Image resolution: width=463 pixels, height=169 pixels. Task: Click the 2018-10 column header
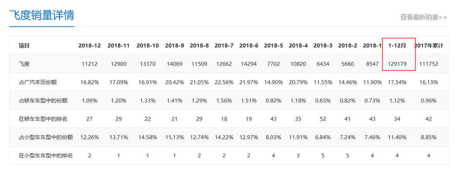(x=147, y=45)
